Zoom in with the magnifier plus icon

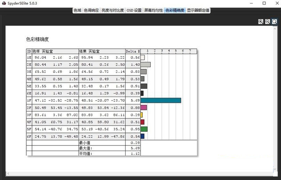coord(261,22)
